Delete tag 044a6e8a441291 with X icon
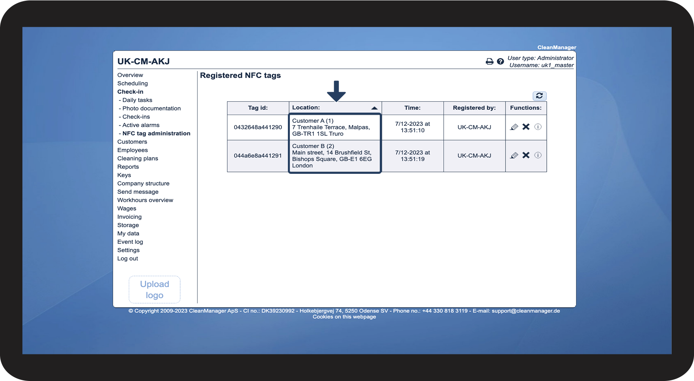This screenshot has width=694, height=381. point(526,155)
